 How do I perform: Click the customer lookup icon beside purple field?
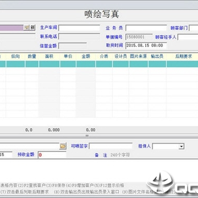[26, 28]
